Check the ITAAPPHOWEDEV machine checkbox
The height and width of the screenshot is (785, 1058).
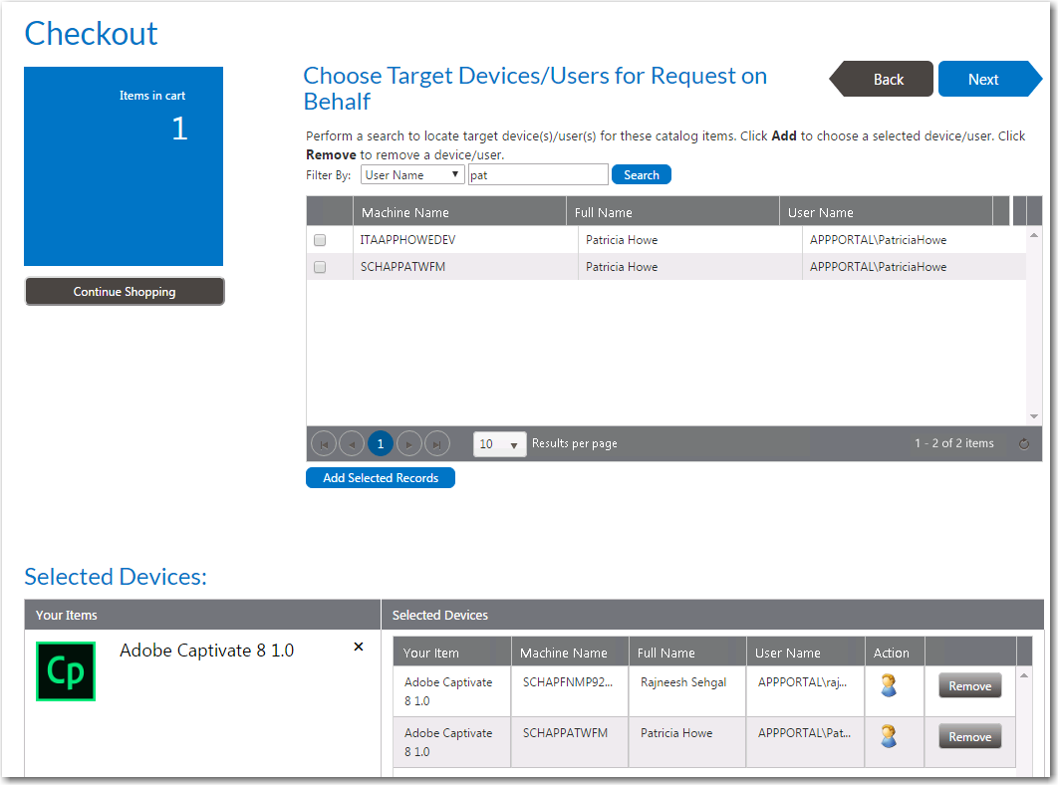tap(320, 240)
